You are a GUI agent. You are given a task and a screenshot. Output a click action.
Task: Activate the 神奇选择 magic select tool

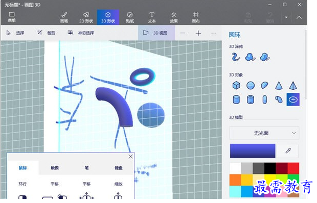point(81,33)
